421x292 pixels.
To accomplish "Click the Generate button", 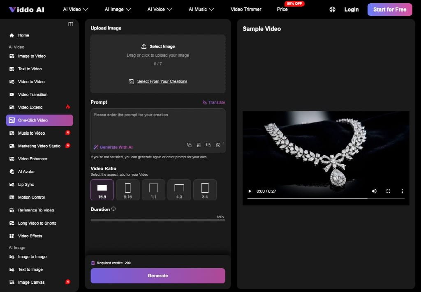I will (x=158, y=276).
